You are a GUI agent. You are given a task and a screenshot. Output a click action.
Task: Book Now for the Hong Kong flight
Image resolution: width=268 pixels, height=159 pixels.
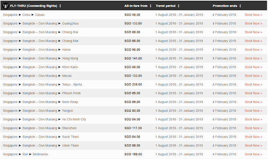(253, 58)
